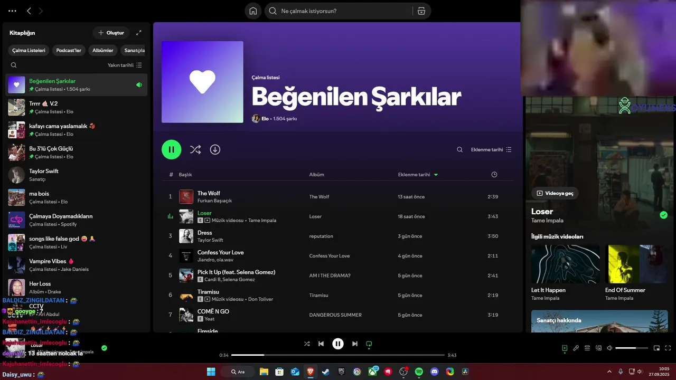Seek using the song progress bar
Viewport: 676px width, 380px height.
[338, 355]
